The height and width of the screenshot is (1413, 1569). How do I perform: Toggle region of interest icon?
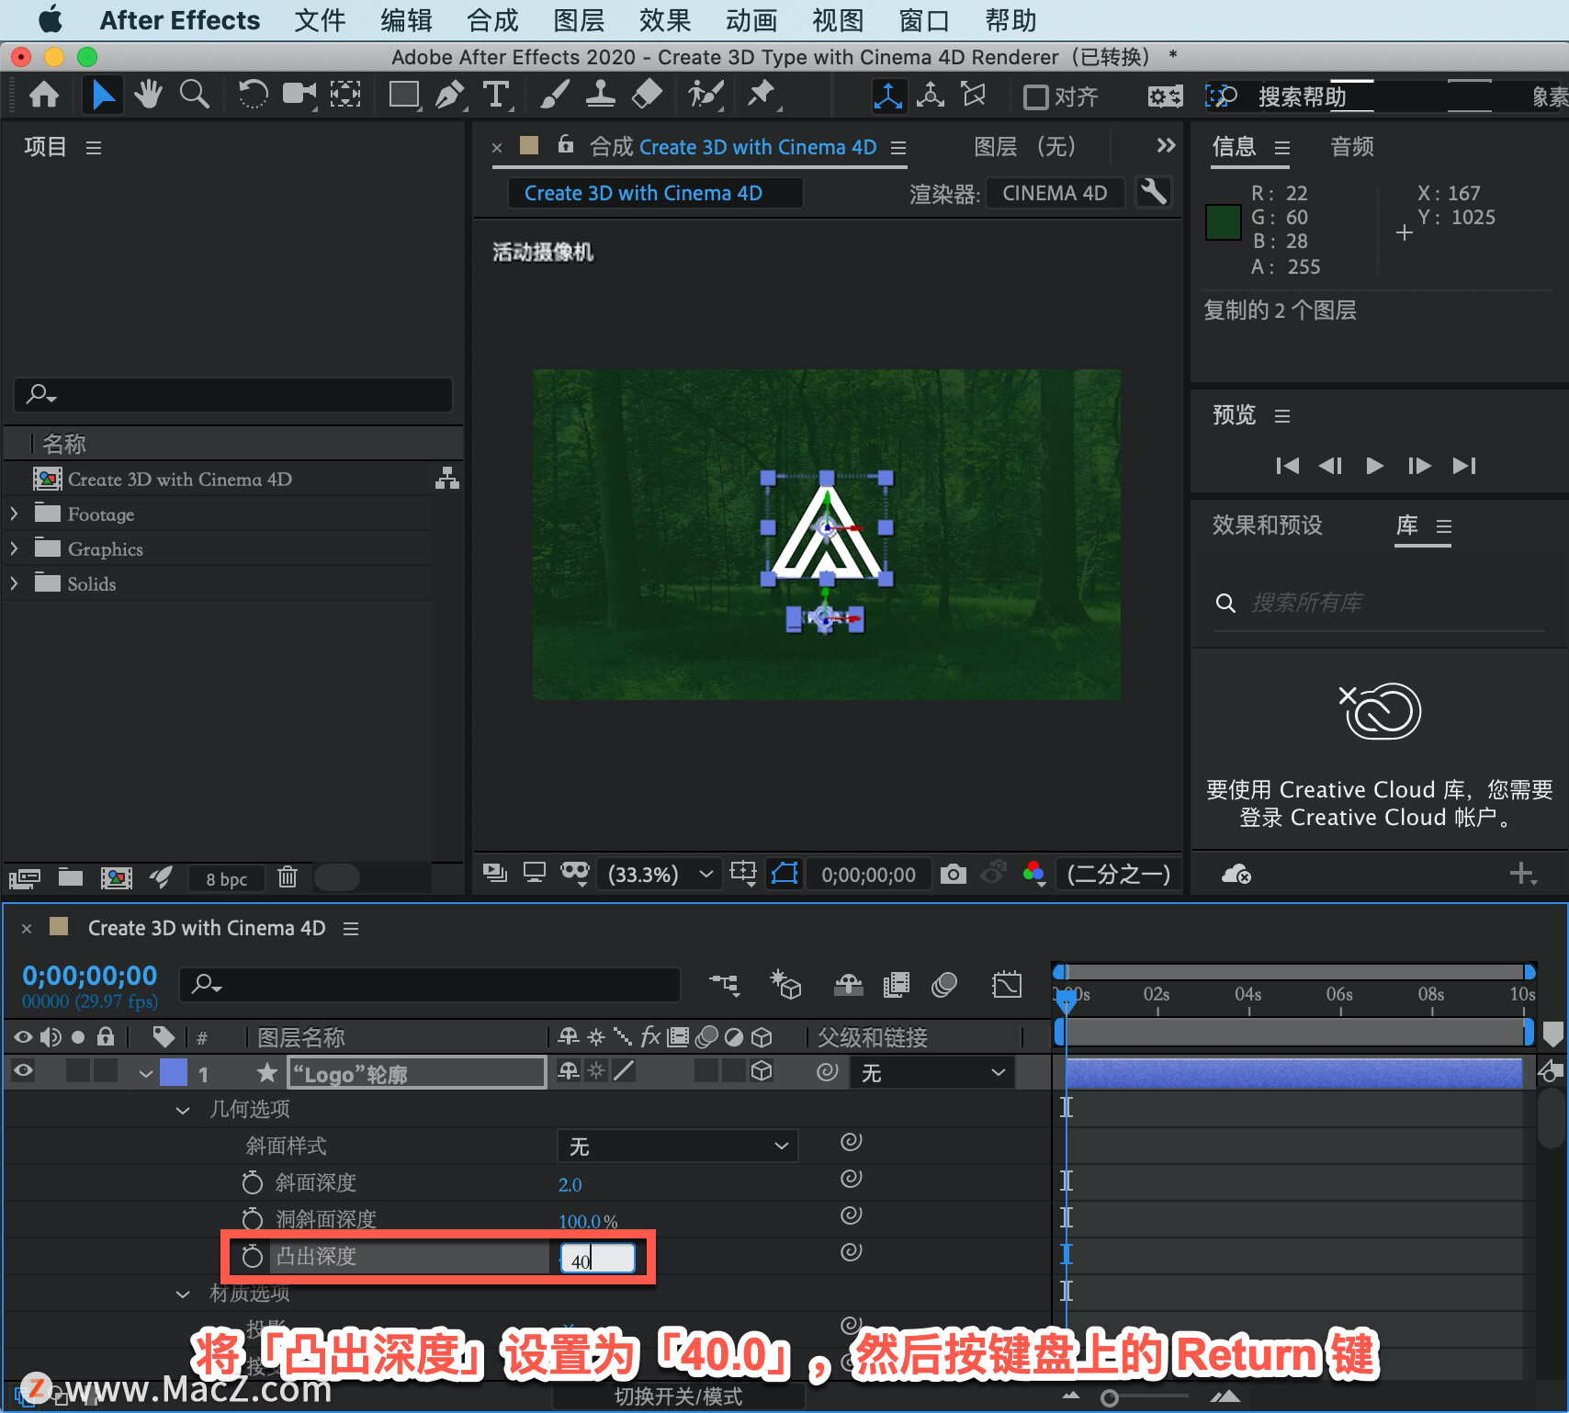click(x=742, y=873)
